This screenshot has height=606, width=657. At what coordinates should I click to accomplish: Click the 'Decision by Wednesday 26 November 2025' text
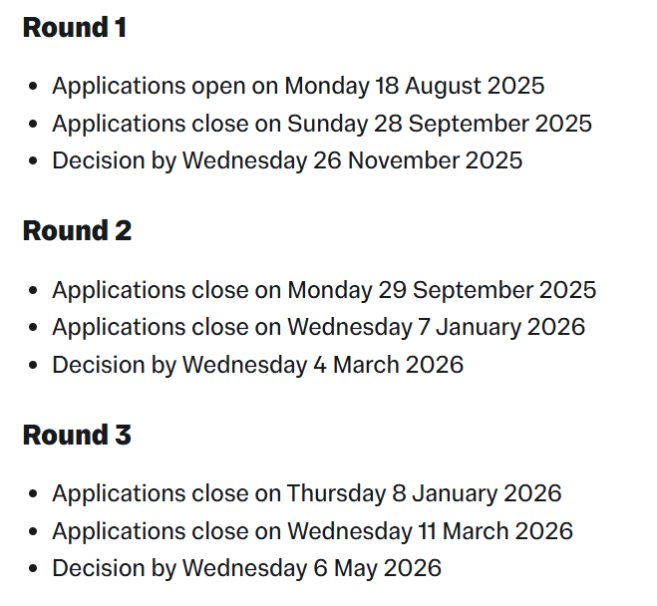[x=287, y=161]
